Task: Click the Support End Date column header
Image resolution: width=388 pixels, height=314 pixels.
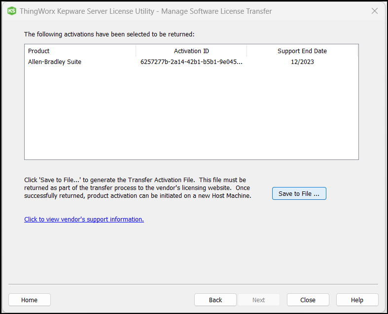Action: click(x=302, y=51)
